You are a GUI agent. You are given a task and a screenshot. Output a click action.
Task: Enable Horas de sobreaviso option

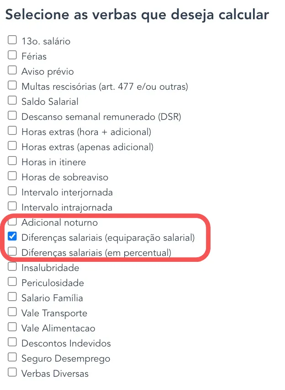tap(12, 176)
